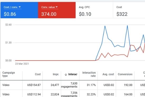145x97 pixels.
Task: Click the 23 Mar 2021 date label
Action: (x=22, y=64)
